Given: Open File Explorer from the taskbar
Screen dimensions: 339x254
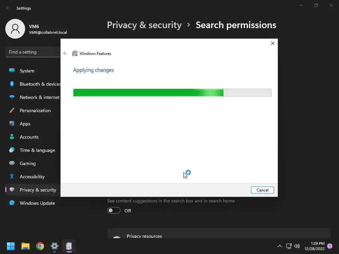Looking at the screenshot, I should click(x=25, y=246).
